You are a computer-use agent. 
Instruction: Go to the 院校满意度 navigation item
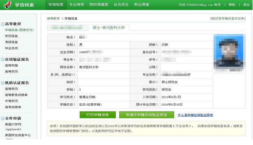pos(99,5)
